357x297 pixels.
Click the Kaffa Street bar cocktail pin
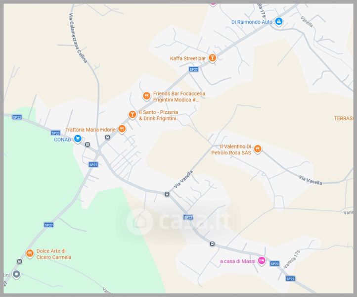tap(212, 58)
